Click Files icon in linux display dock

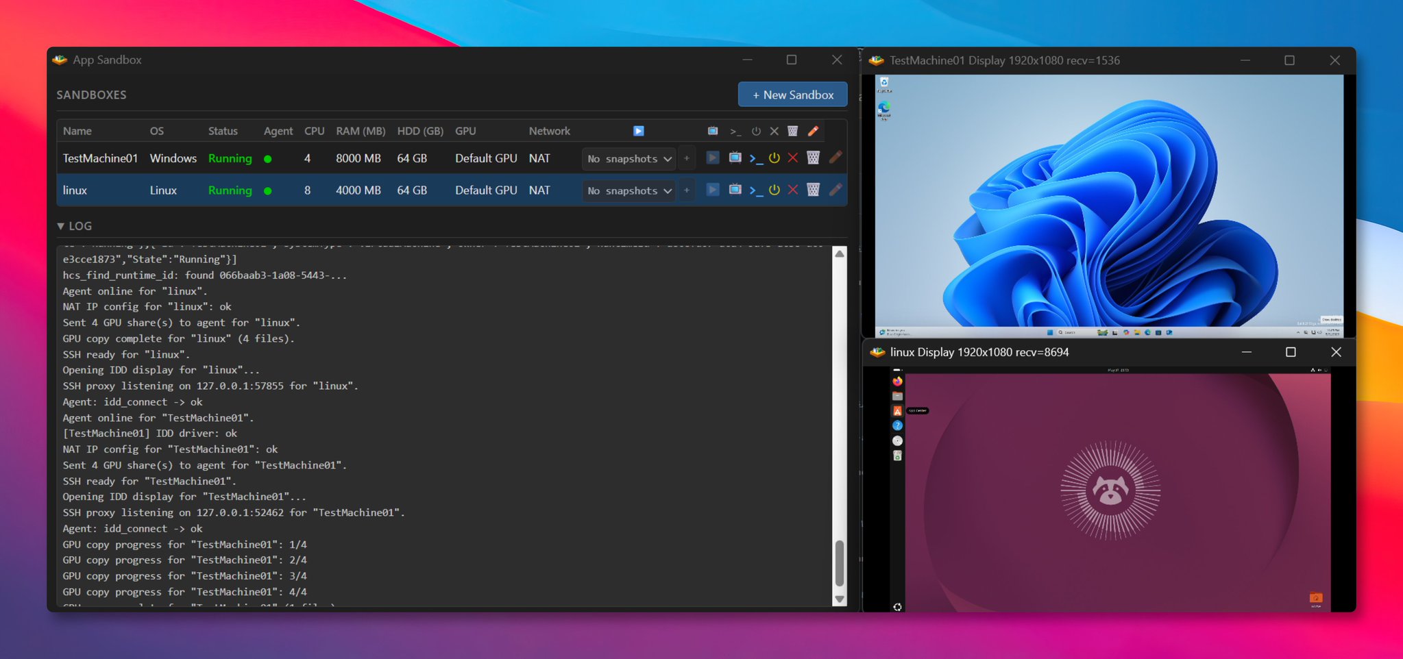click(897, 396)
